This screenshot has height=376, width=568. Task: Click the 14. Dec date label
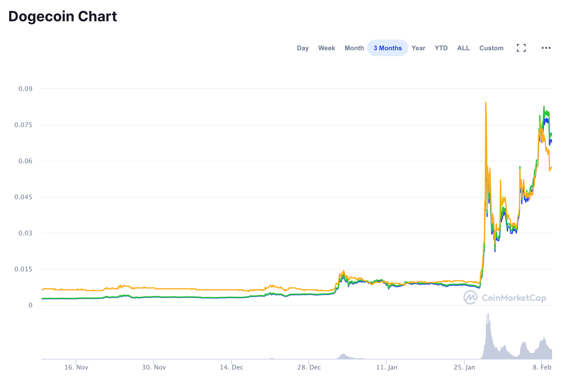click(x=231, y=367)
